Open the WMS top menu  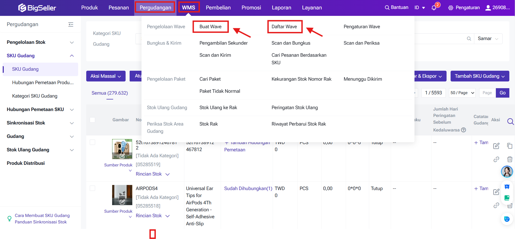(x=189, y=8)
